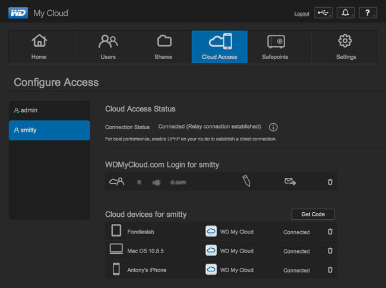
Task: Click the connection status info icon
Action: pyautogui.click(x=273, y=127)
